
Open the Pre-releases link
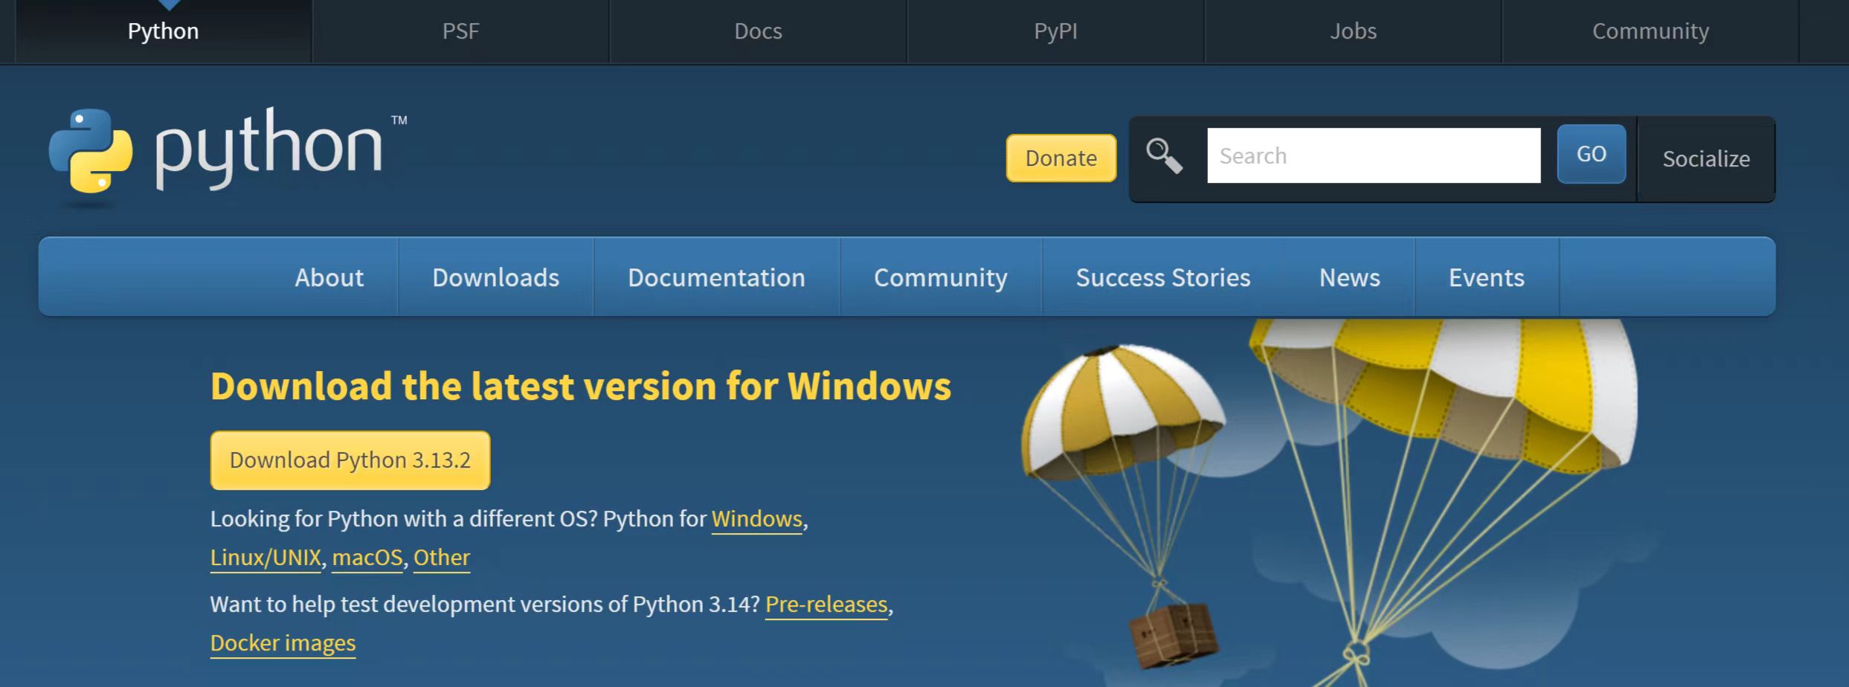click(826, 604)
